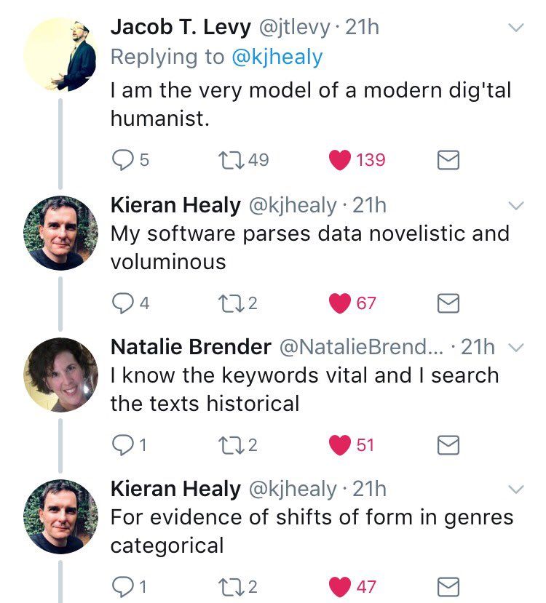
Task: Share 'My software parses data' tweet by message
Action: pos(448,303)
